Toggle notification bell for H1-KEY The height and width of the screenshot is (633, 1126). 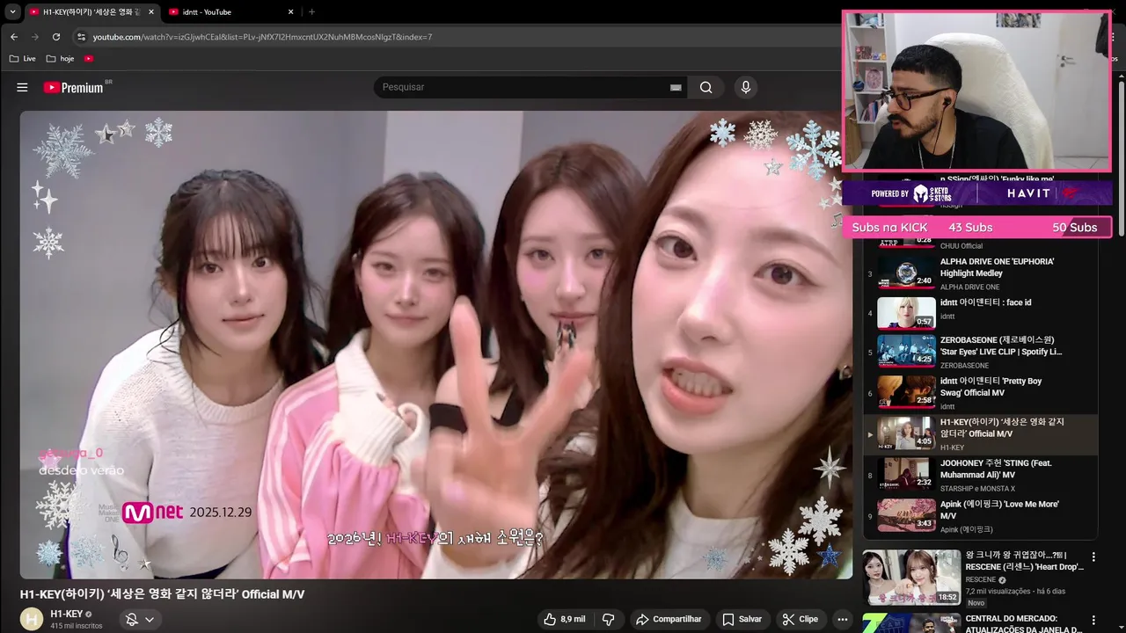pos(132,619)
